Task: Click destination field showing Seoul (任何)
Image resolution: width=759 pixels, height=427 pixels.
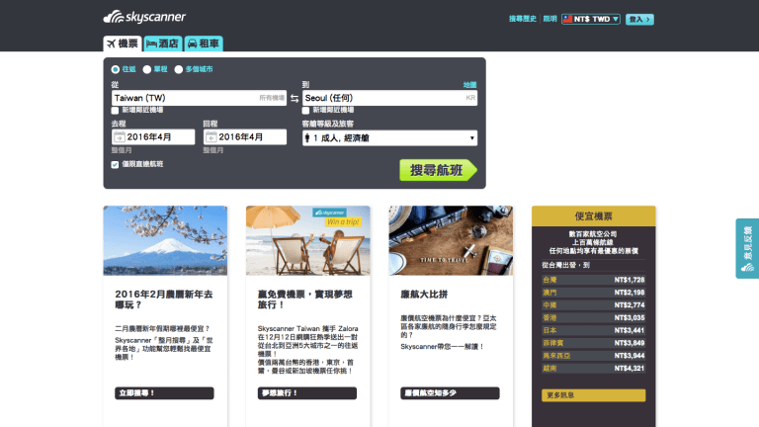Action: [389, 98]
